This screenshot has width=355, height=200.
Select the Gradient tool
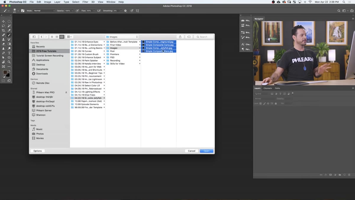click(x=9, y=44)
